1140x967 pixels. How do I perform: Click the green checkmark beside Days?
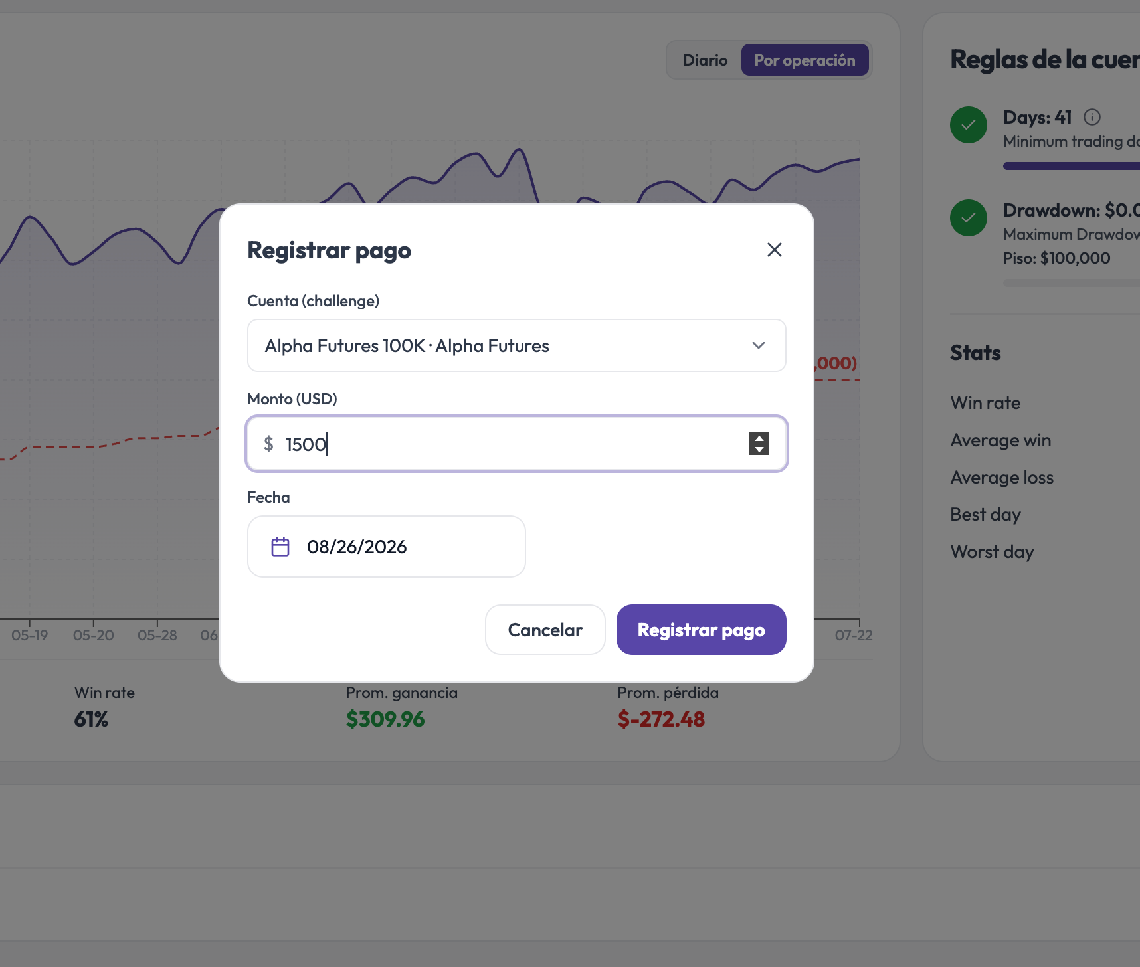(969, 125)
